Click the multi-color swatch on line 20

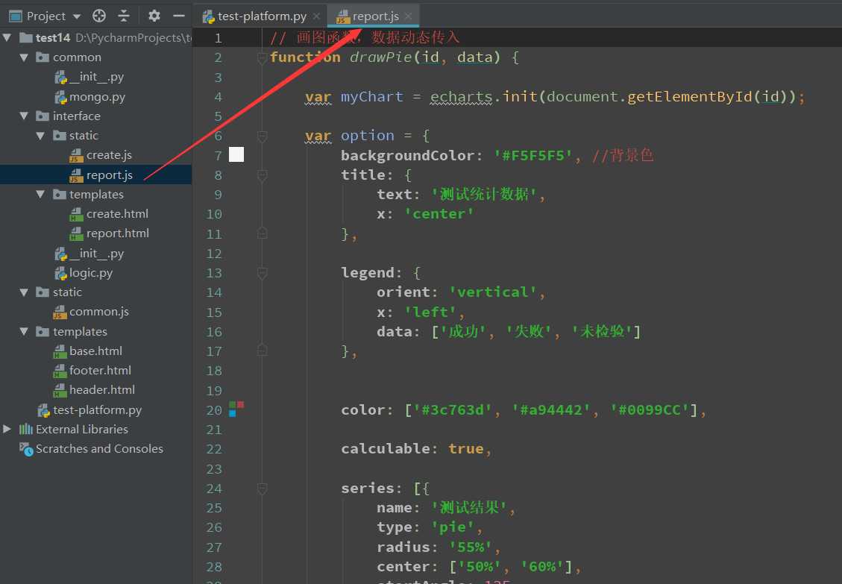[x=236, y=409]
